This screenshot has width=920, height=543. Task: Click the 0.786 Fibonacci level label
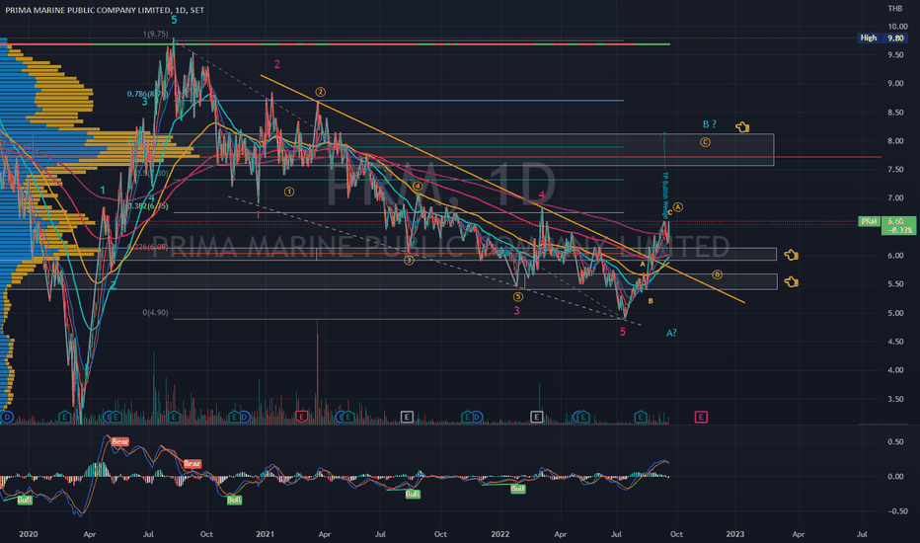(147, 94)
